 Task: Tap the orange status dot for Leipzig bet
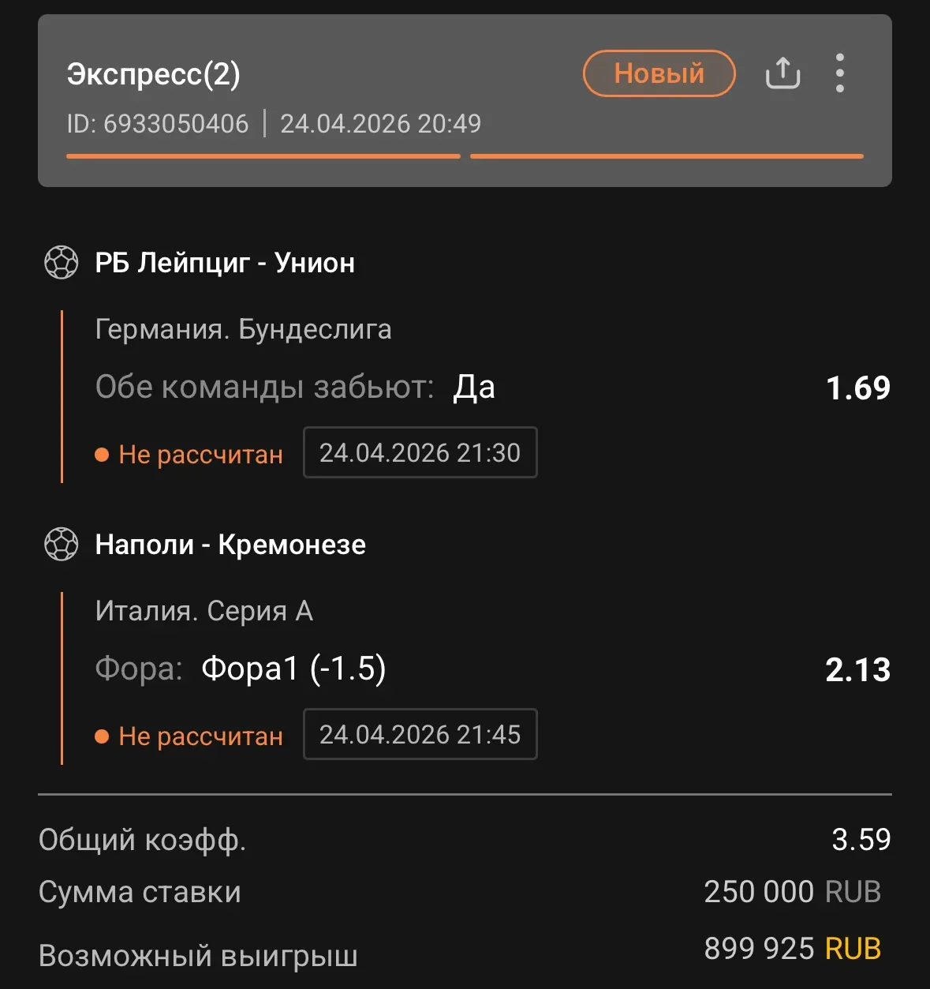point(102,455)
